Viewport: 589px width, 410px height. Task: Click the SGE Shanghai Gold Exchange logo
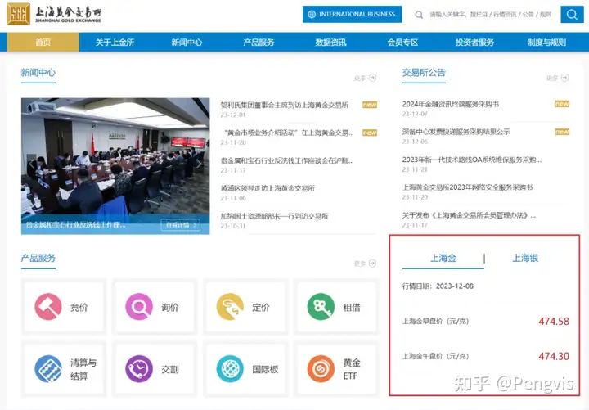pos(54,14)
